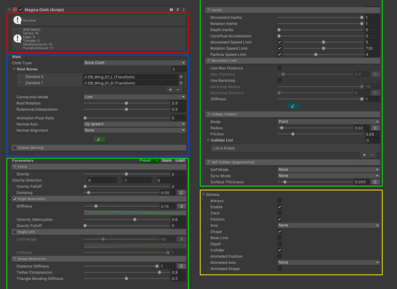The image size is (397, 289).
Task: Remove a Root Bones element with minus
Action: pos(178,90)
